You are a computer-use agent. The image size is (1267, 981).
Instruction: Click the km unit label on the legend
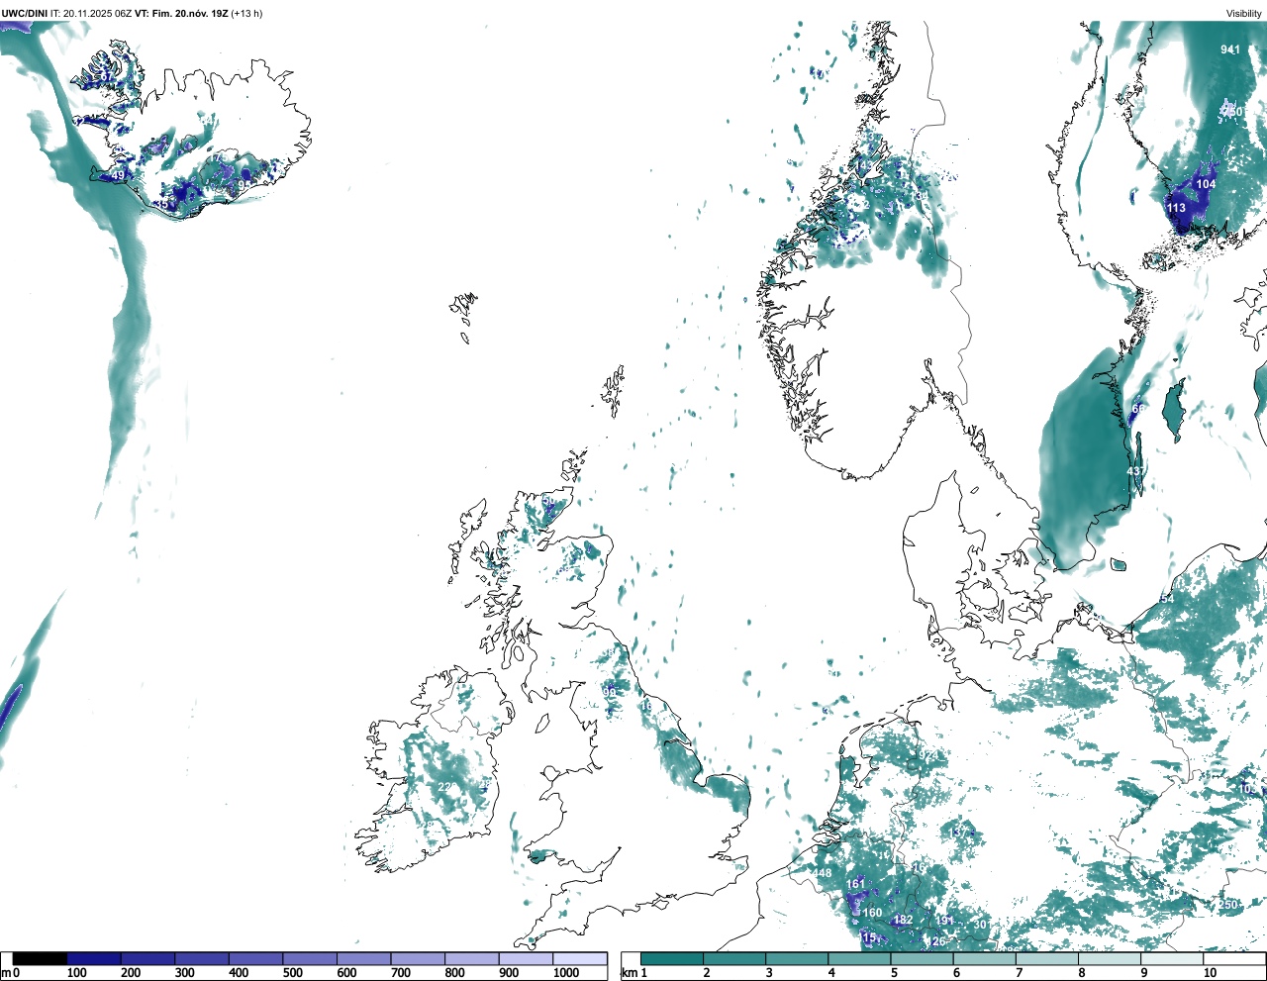coord(628,973)
